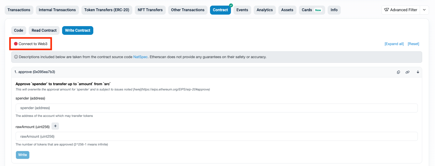Viewport: 435px width, 166px height.
Task: Click the green verified checkmark on Contract tab
Action: click(231, 5)
